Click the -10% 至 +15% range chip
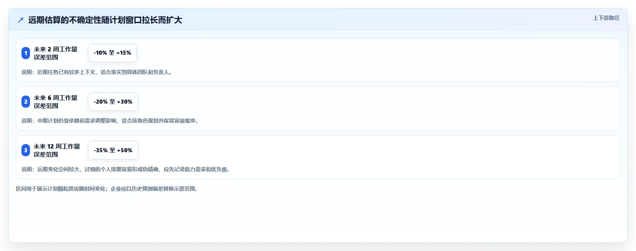 (112, 53)
